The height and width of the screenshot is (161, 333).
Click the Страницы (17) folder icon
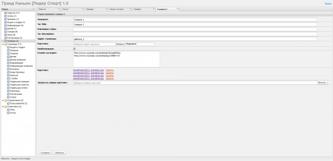[x=5, y=44]
